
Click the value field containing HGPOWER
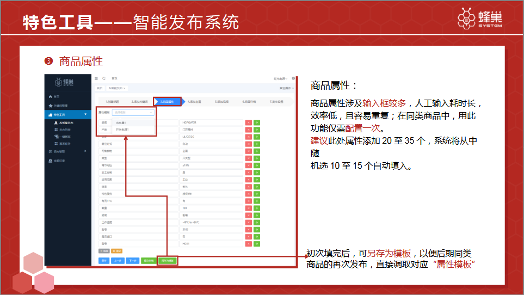[211, 122]
